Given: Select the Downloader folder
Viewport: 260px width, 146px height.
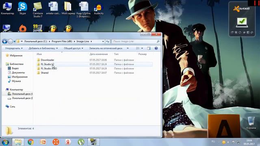Looking at the screenshot, I should click(x=48, y=60).
